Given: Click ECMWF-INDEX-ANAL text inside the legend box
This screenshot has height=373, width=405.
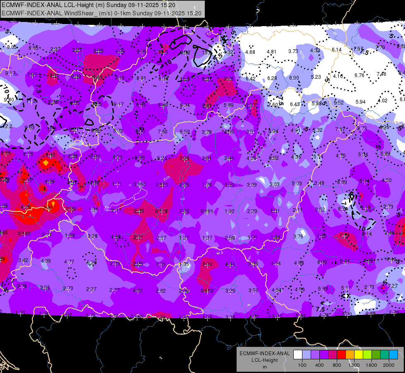Looking at the screenshot, I should click(x=264, y=354).
